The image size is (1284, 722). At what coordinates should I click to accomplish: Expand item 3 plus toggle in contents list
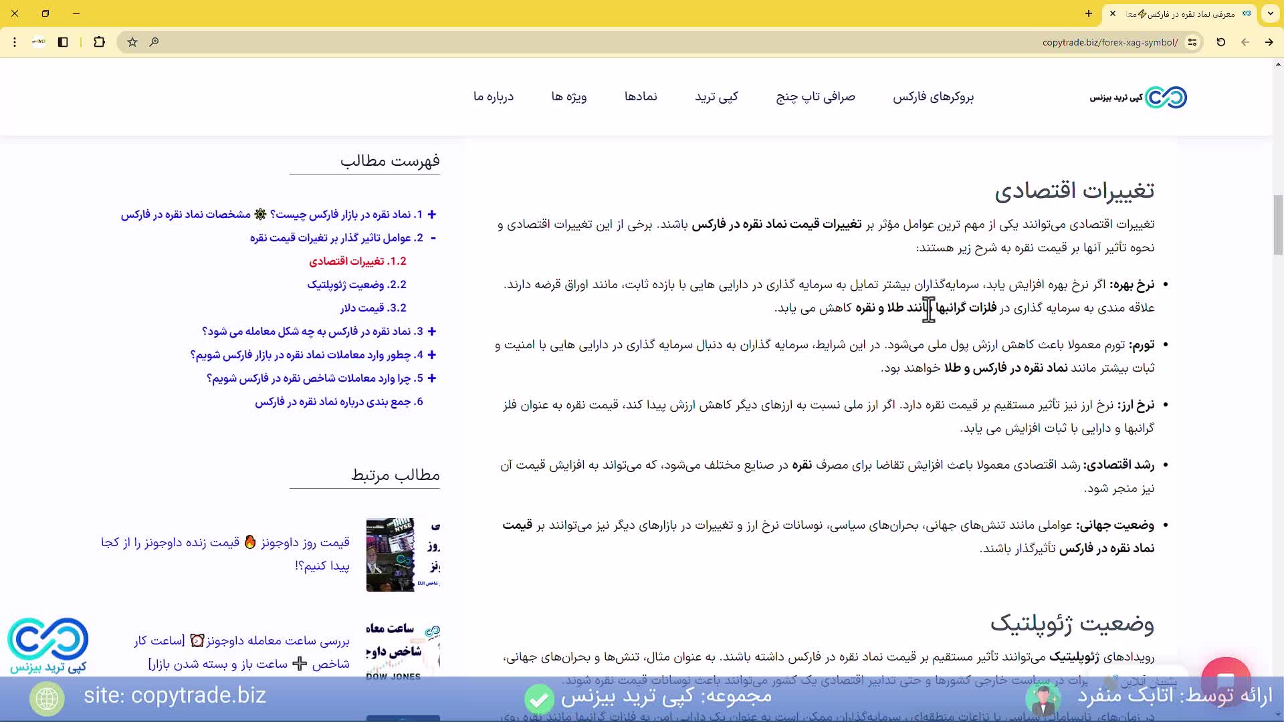432,332
